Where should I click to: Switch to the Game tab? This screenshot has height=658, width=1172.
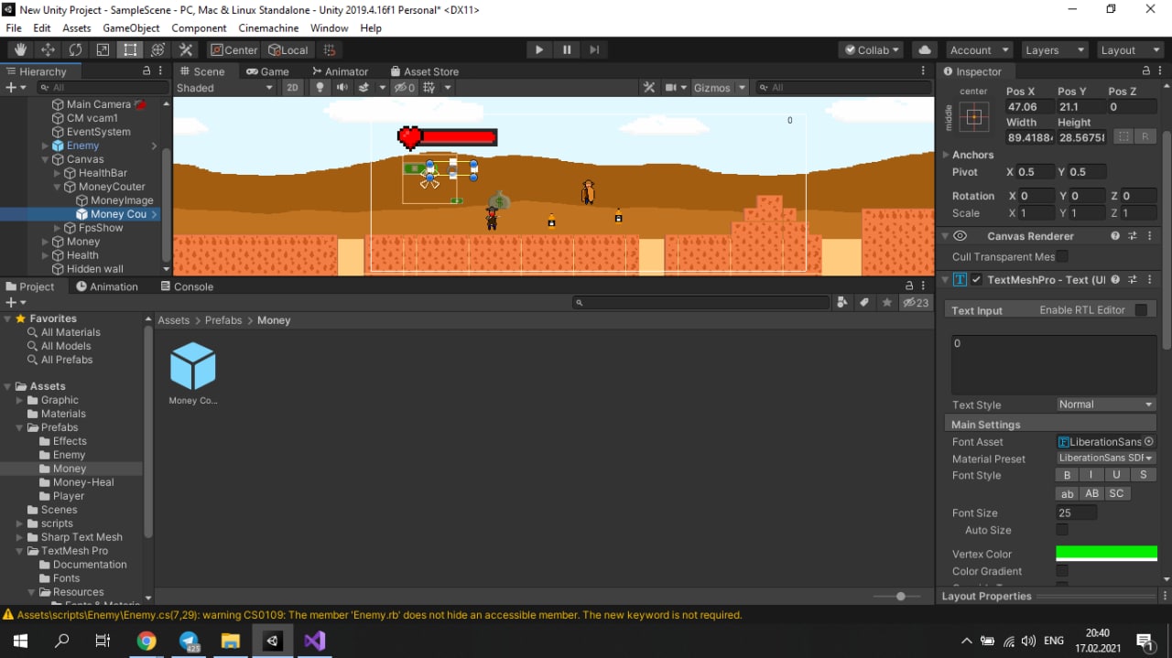point(267,71)
